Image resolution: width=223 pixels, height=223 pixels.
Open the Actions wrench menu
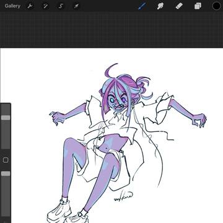coord(30,6)
